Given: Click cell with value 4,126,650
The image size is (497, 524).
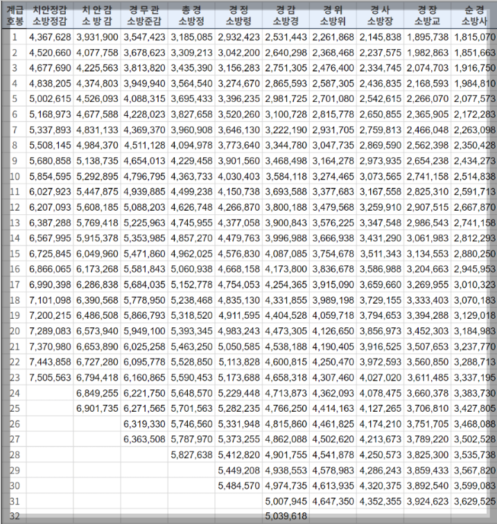Looking at the screenshot, I should (x=333, y=331).
